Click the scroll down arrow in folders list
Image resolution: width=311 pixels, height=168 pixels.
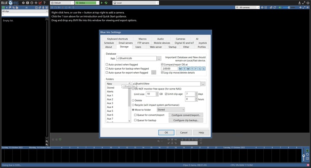pos(129,121)
